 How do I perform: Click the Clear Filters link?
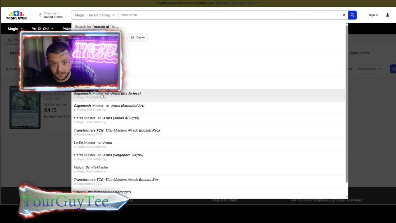pos(359,53)
